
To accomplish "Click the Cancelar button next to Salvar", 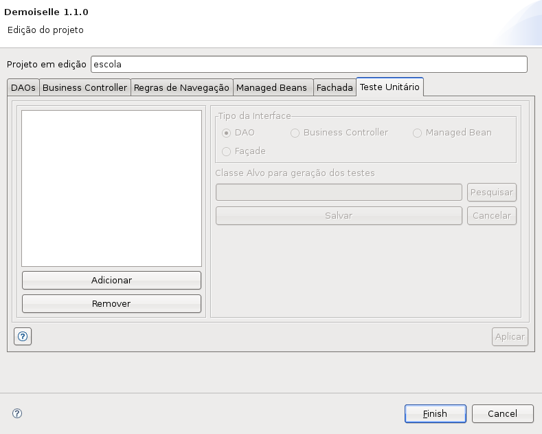I will pos(491,215).
